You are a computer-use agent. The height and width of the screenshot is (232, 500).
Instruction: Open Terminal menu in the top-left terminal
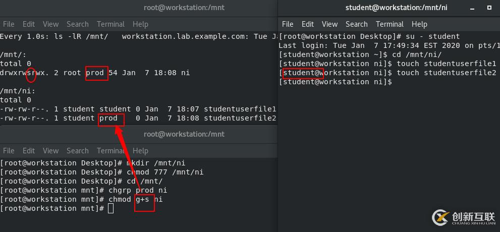point(110,24)
